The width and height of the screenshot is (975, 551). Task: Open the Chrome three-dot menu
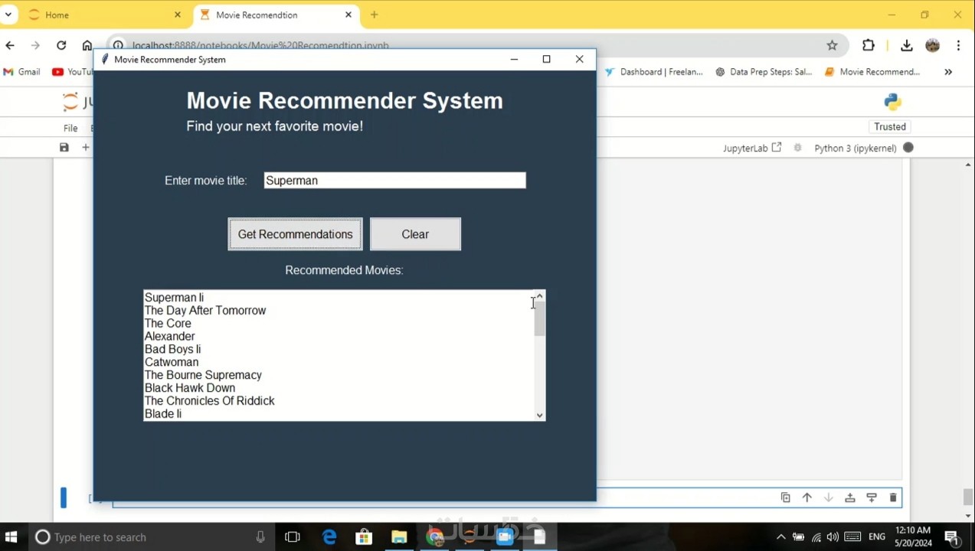point(958,45)
